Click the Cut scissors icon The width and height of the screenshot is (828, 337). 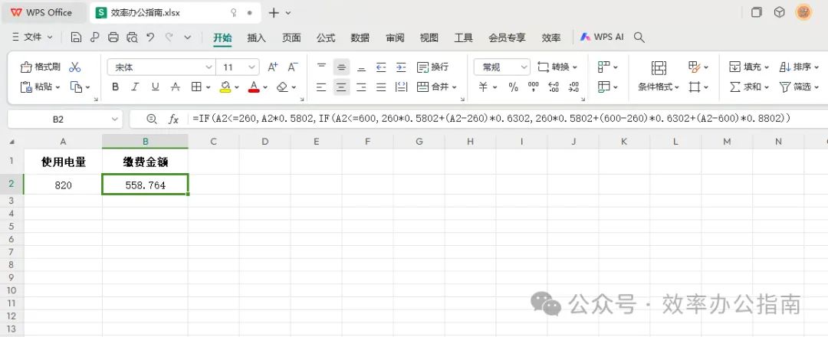point(75,67)
